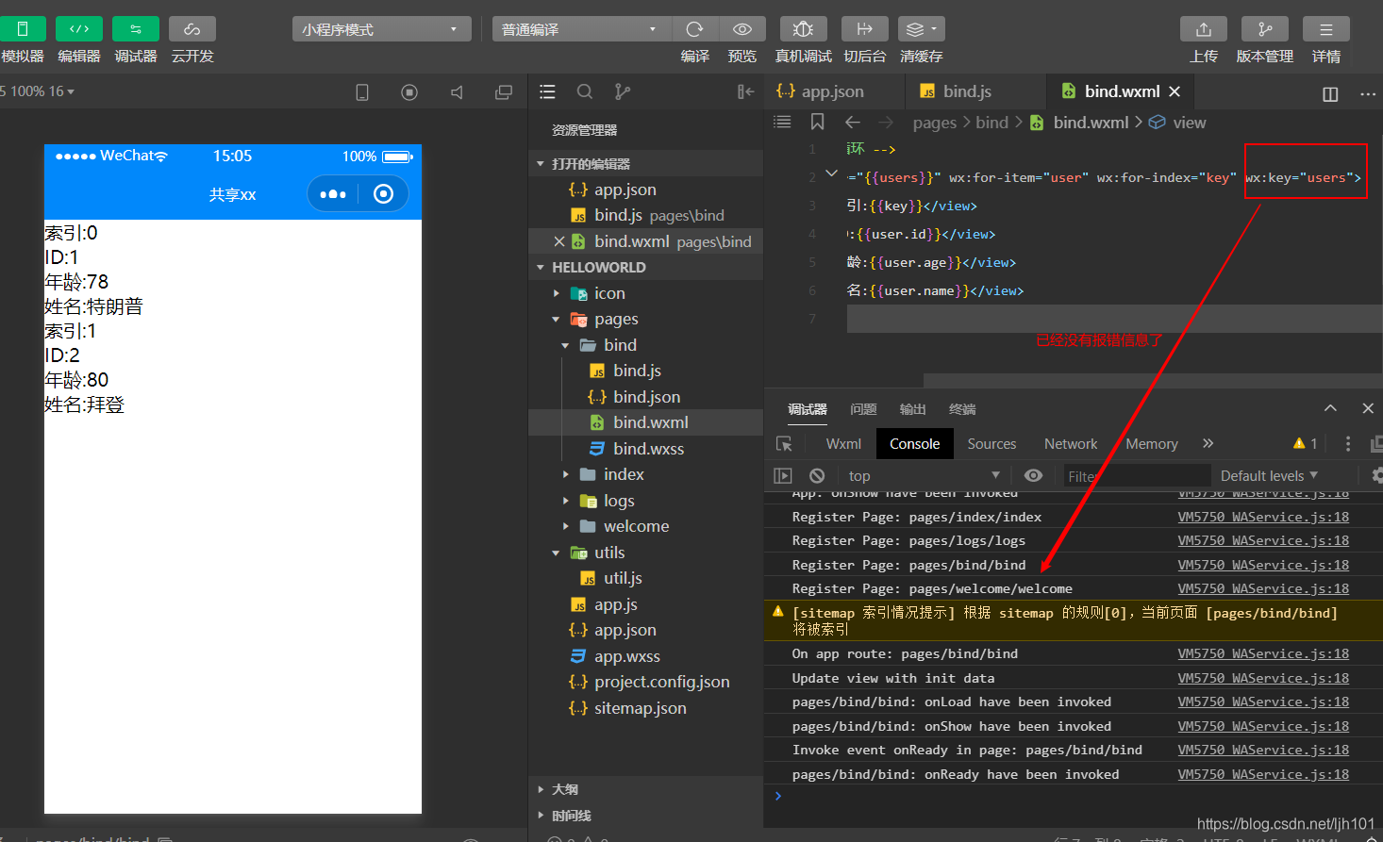Open simulator zoom 100% dropdown
Image resolution: width=1383 pixels, height=842 pixels.
38,91
